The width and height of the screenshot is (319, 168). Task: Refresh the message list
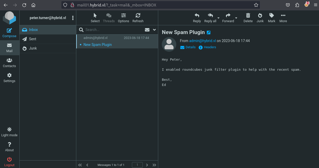click(138, 18)
